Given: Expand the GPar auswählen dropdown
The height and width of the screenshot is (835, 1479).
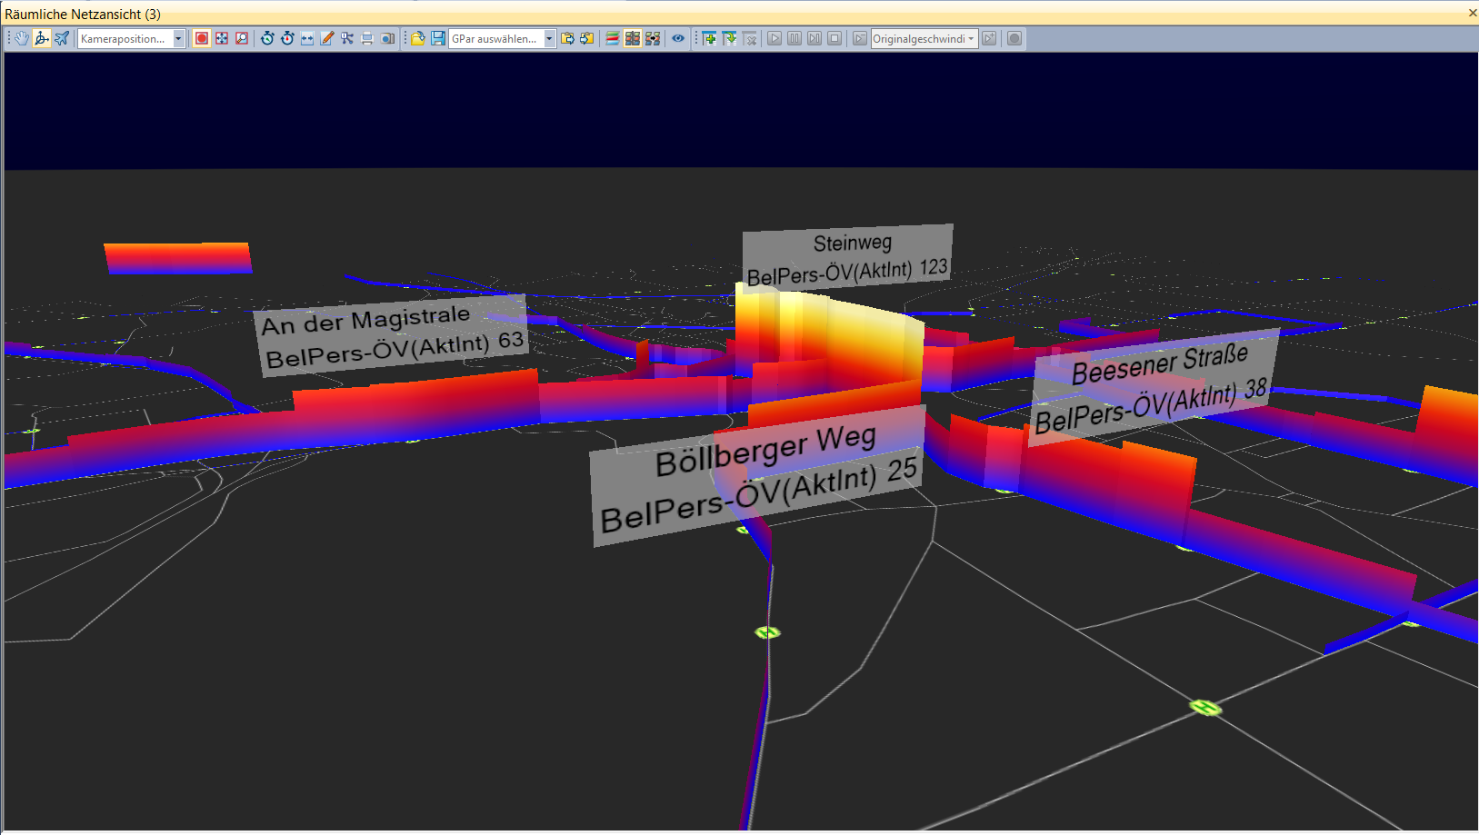Looking at the screenshot, I should click(549, 38).
